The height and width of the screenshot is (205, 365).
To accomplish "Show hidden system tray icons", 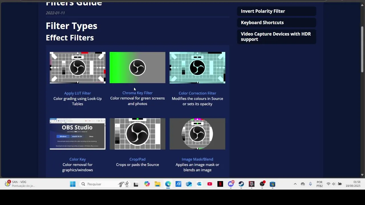I will [295, 184].
